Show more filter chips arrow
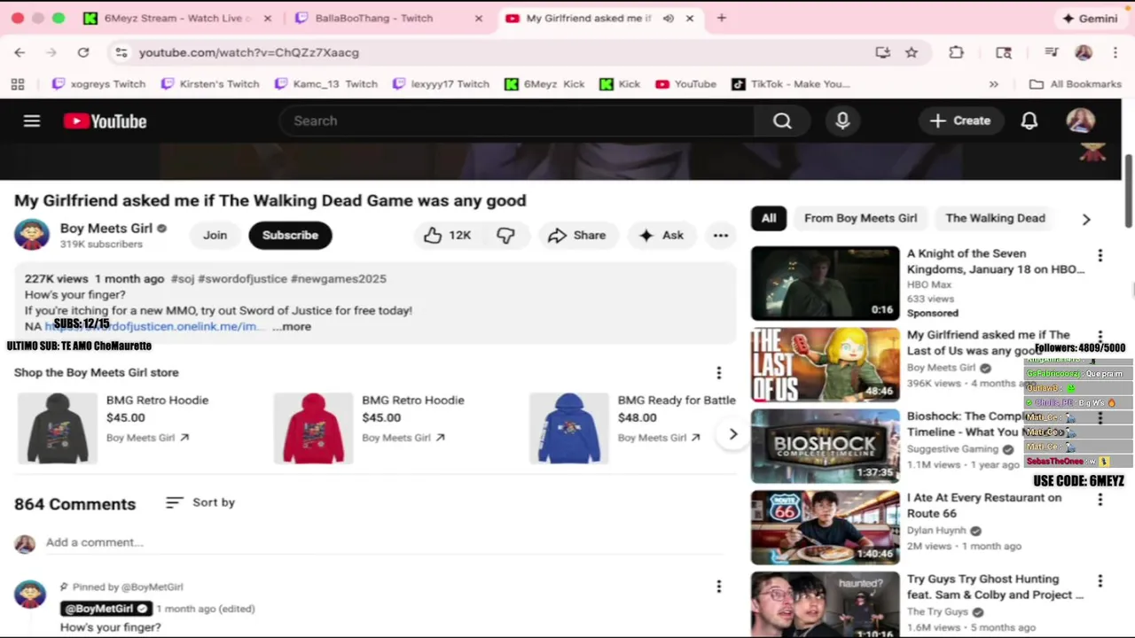Screen dimensions: 1135x638 click(x=1086, y=219)
